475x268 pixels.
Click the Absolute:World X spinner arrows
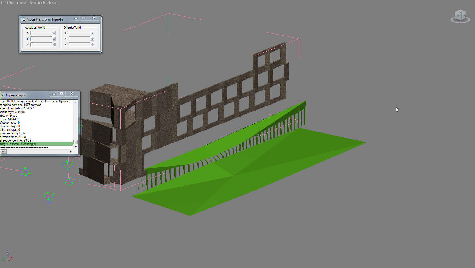pyautogui.click(x=54, y=33)
